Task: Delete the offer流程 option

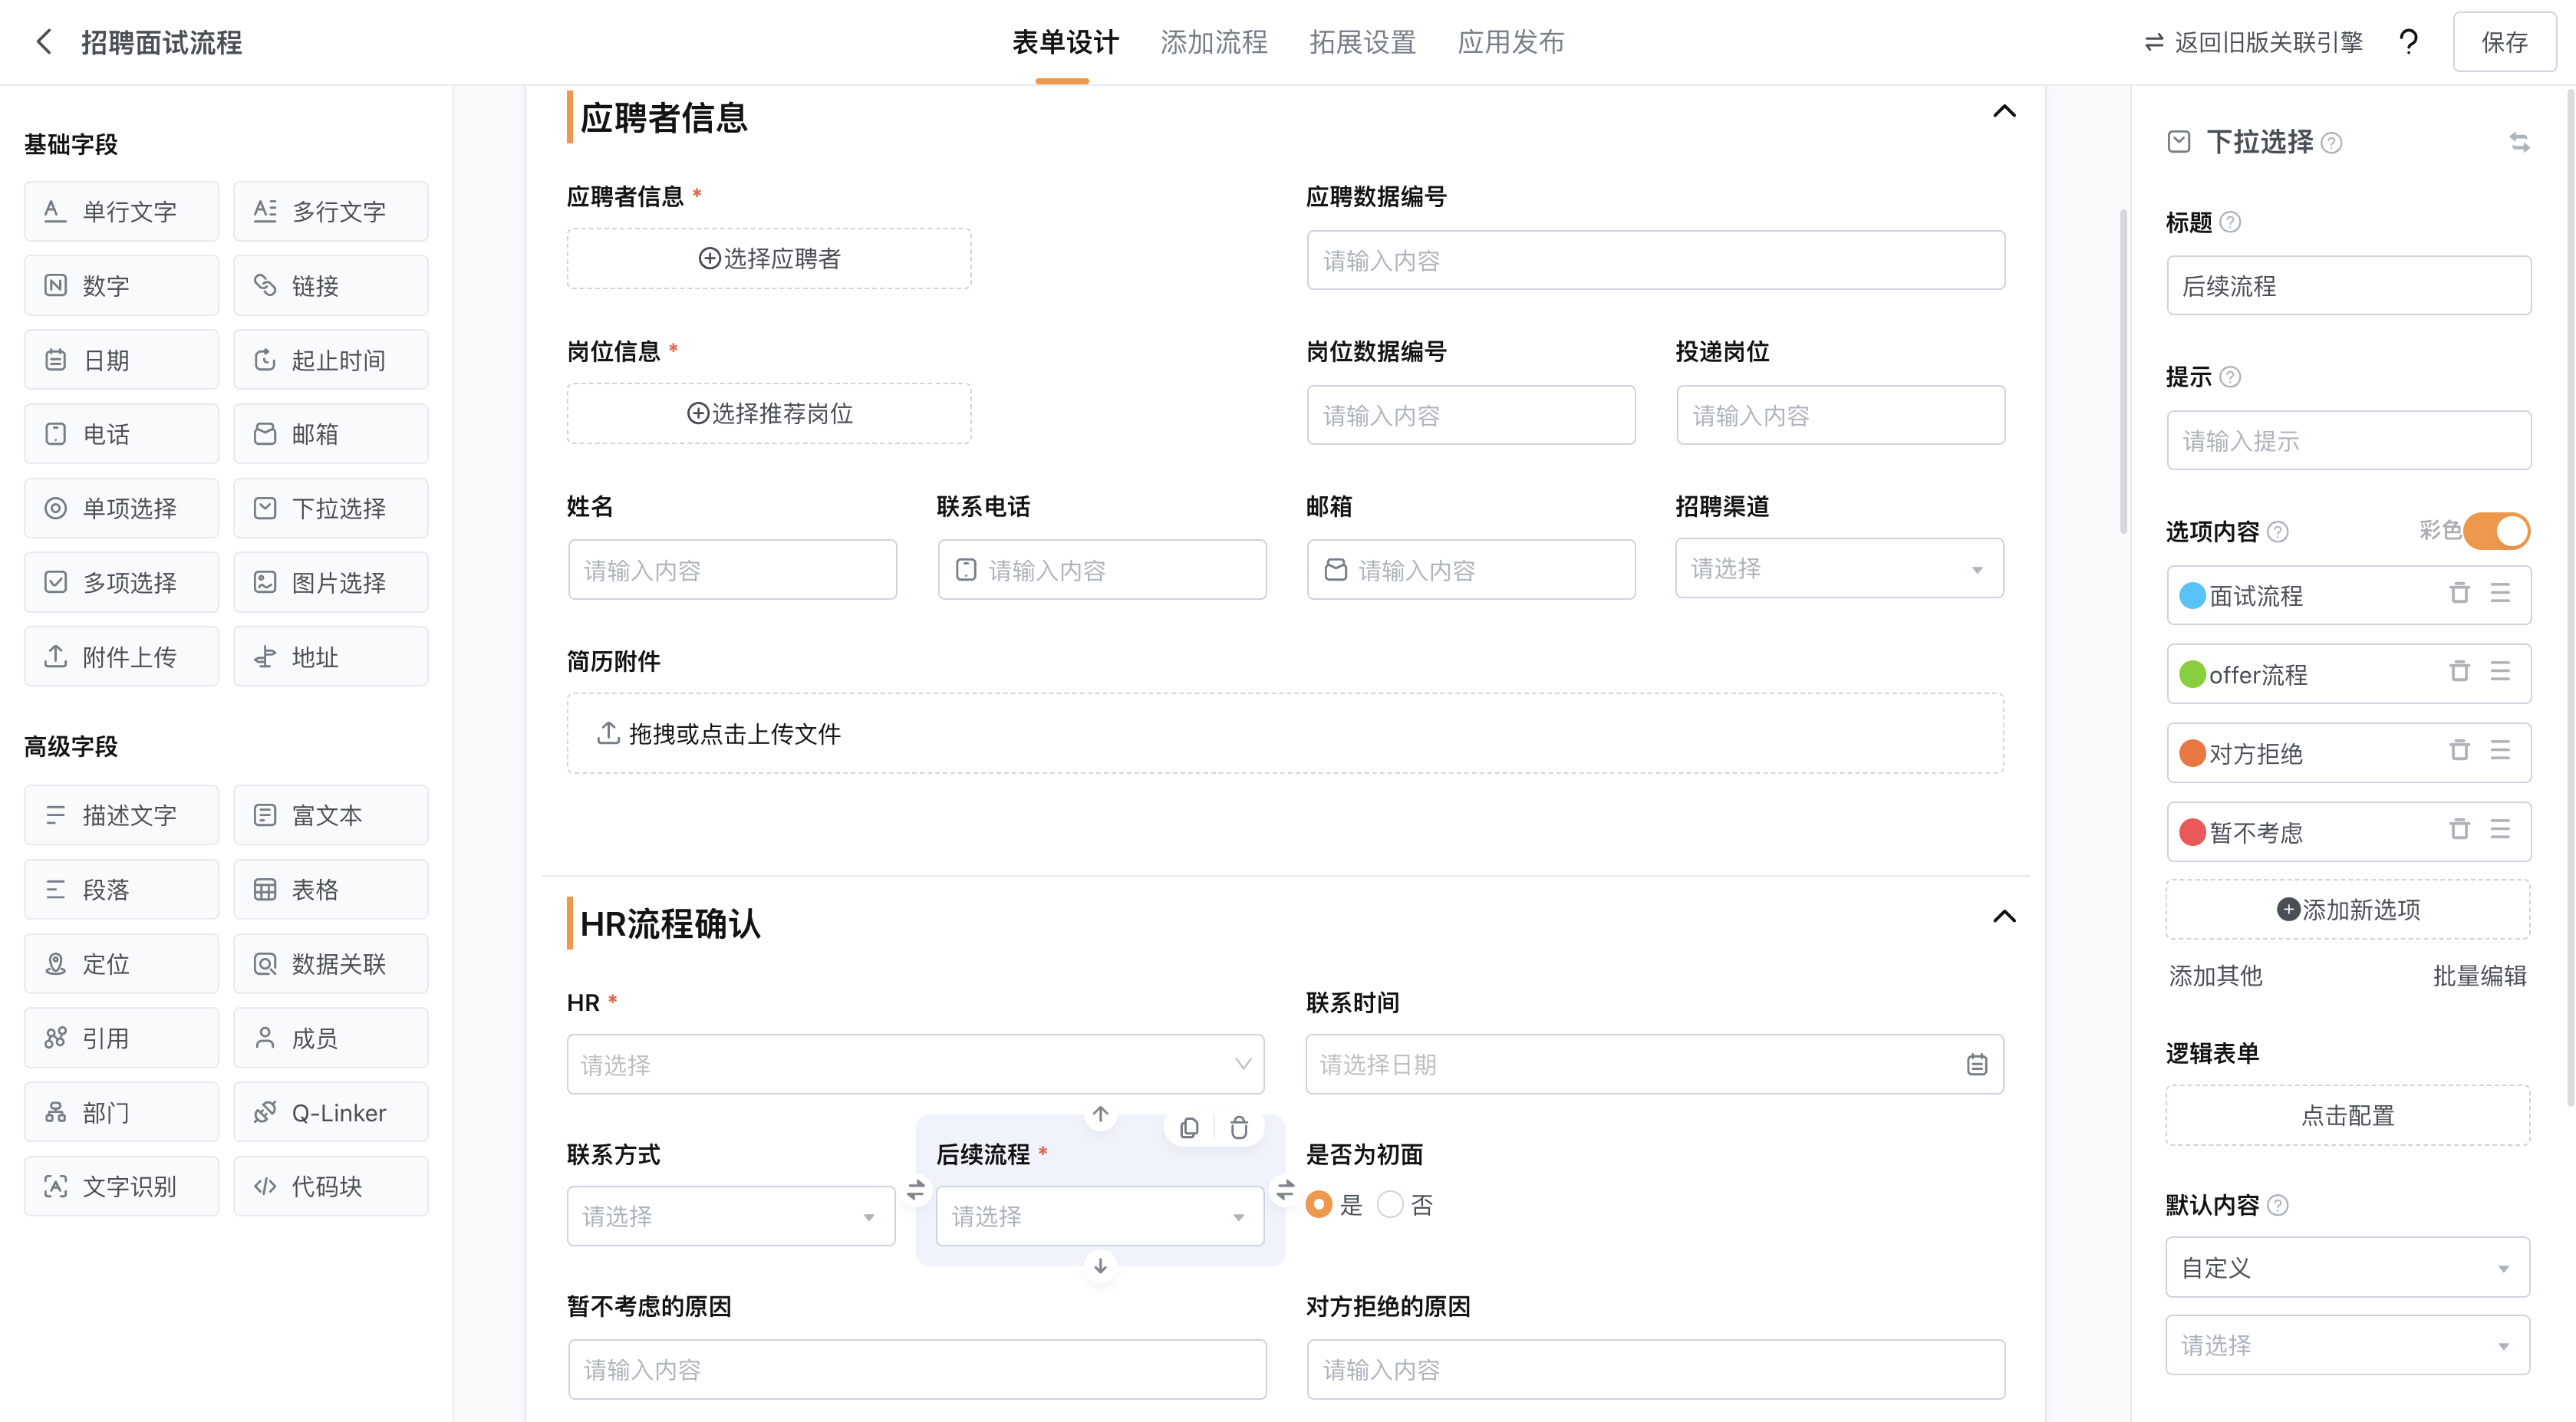Action: (2459, 671)
